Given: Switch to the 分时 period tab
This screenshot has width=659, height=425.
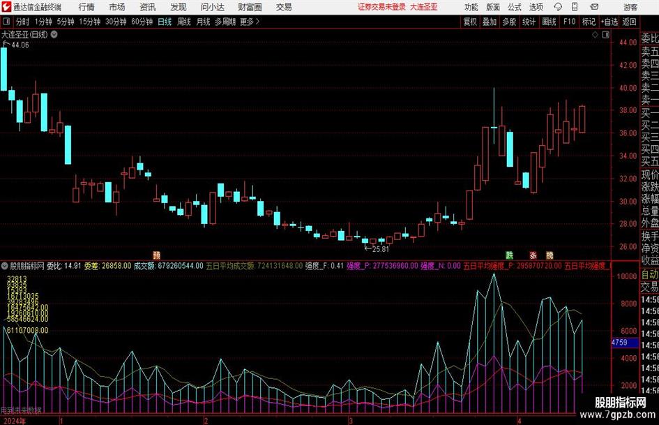Looking at the screenshot, I should [x=22, y=22].
